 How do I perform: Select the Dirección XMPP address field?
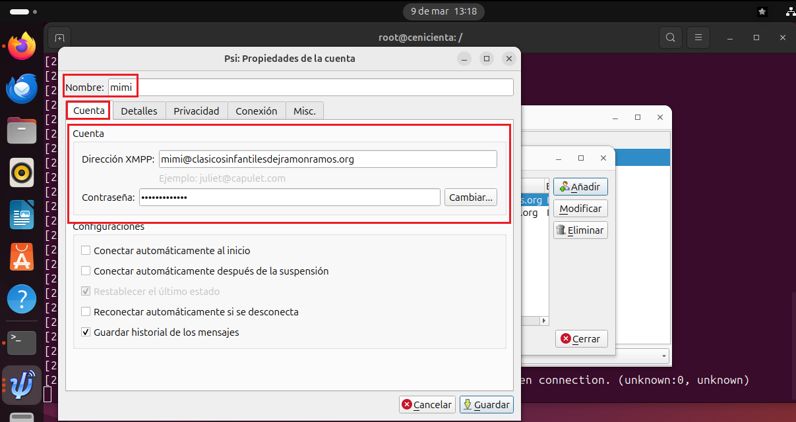tap(328, 159)
